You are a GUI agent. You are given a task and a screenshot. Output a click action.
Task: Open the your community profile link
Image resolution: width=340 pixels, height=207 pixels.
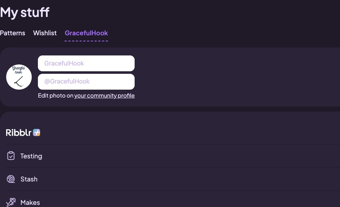[x=105, y=96]
